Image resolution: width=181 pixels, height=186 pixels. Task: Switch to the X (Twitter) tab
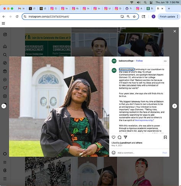click(x=32, y=8)
